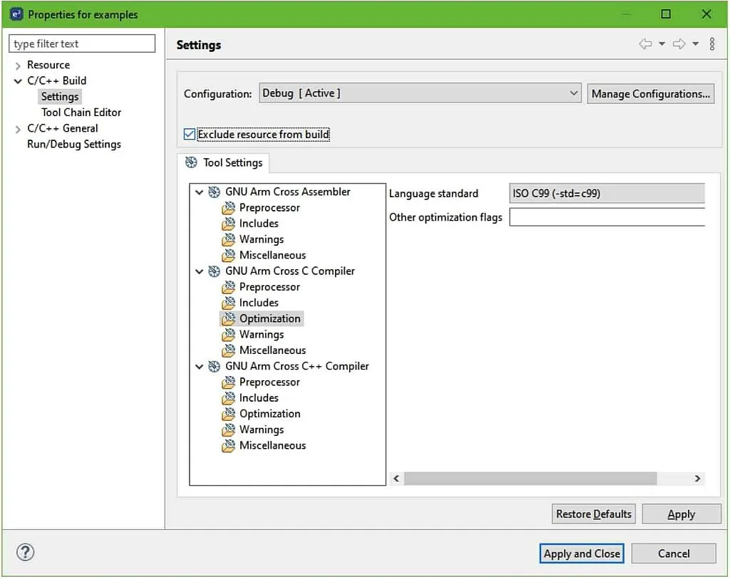Image resolution: width=730 pixels, height=579 pixels.
Task: Select the Preprocessor wrench icon under Assembler
Action: coord(228,207)
